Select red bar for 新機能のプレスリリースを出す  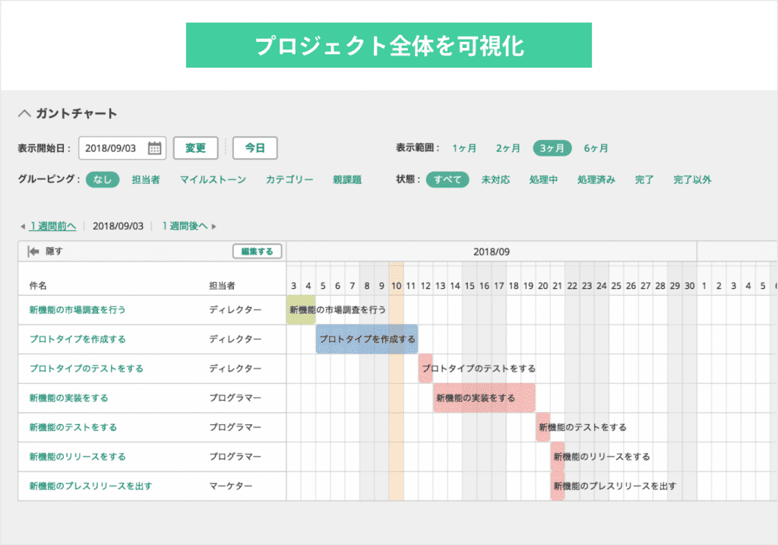[x=558, y=486]
